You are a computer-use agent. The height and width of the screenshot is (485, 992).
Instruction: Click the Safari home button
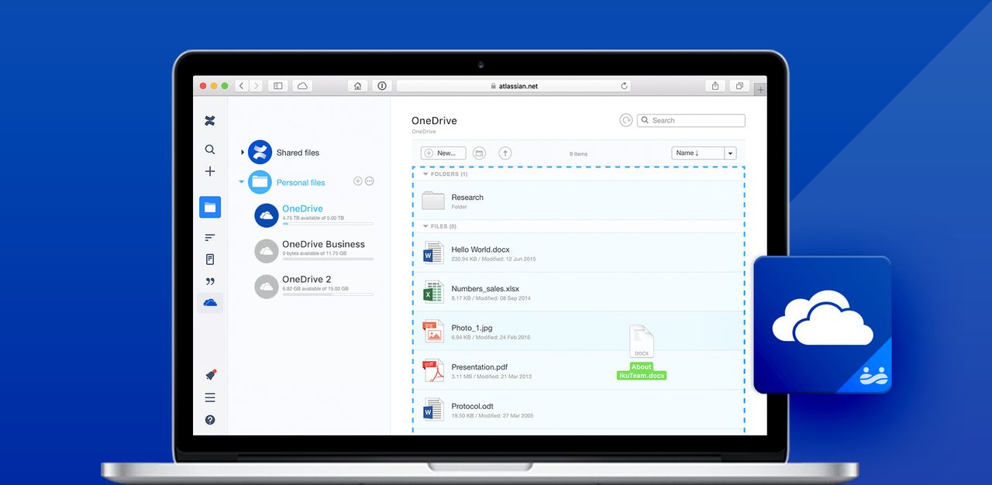(x=357, y=86)
